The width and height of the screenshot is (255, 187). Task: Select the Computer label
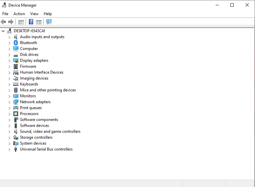click(29, 49)
